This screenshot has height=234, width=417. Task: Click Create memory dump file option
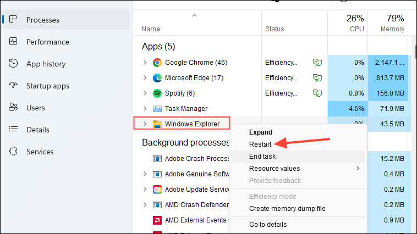coord(287,209)
